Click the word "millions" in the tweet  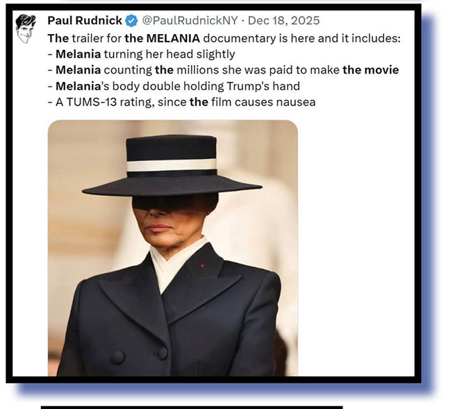pos(197,70)
